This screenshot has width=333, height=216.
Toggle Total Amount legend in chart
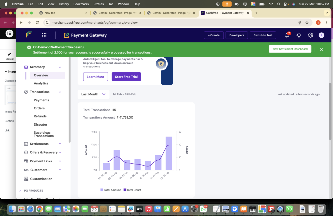point(111,190)
